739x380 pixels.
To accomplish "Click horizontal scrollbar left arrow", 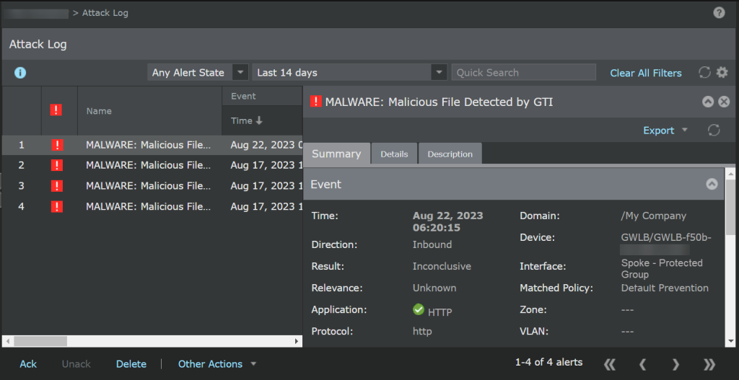I will pos(6,341).
